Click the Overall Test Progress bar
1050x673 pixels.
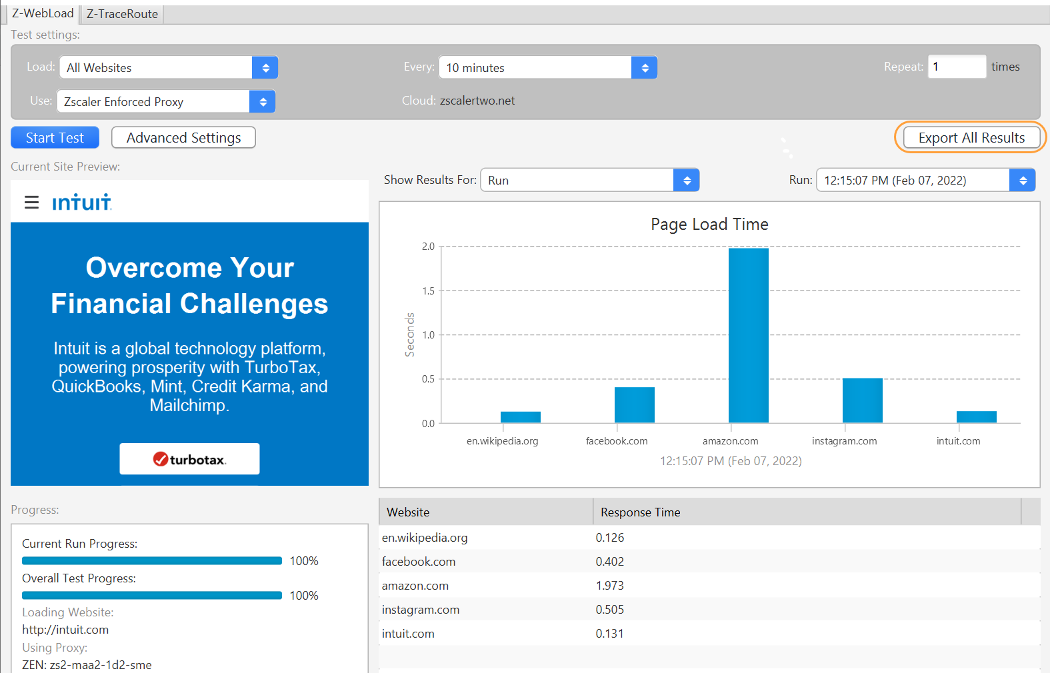152,596
